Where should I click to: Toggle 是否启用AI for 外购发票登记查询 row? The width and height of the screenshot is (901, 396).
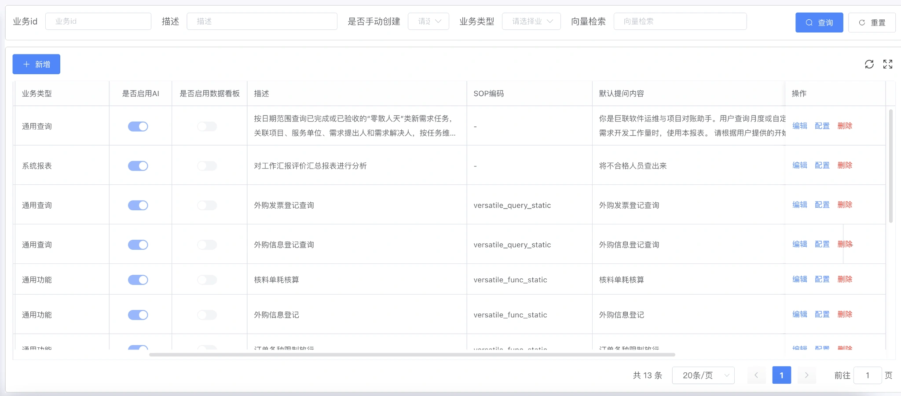coord(138,205)
